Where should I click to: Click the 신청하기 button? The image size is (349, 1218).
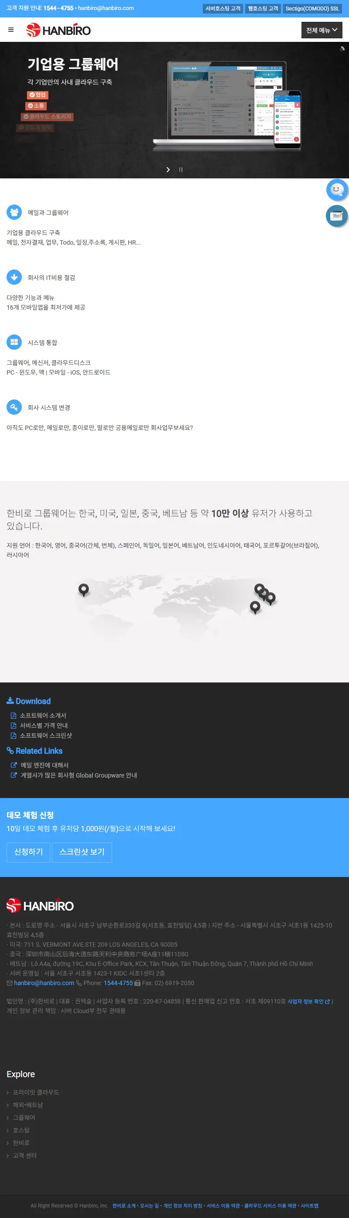tap(28, 852)
